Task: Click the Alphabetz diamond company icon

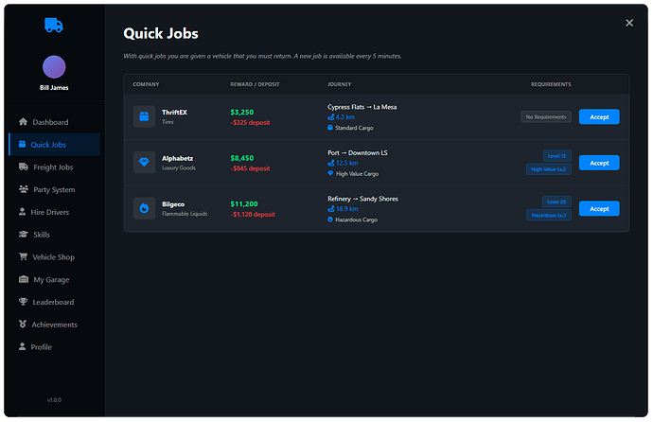Action: pos(145,163)
